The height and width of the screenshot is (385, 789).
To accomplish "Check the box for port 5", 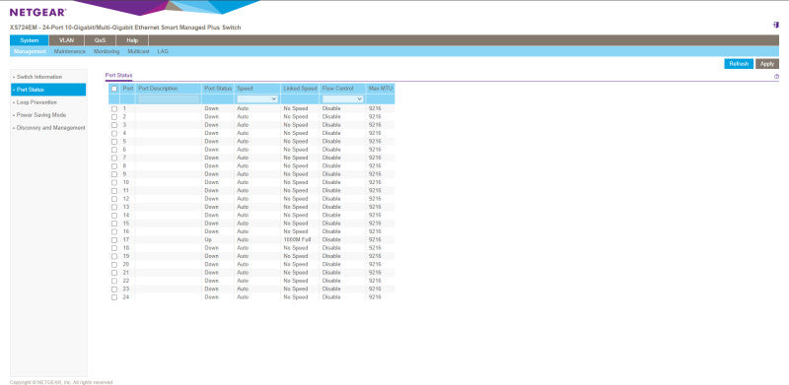I will [114, 141].
